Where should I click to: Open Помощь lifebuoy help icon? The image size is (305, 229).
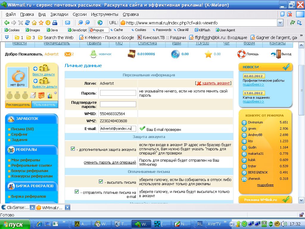(241, 54)
